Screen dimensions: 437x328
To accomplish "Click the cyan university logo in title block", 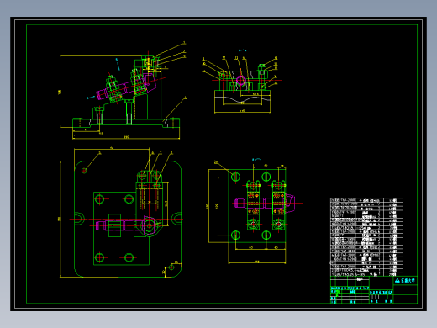I will (405, 280).
